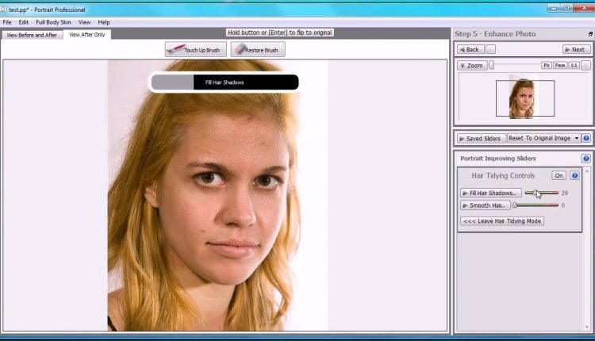Expand the Fill Hair Shadows options
Screen dimensions: 595x341
[490, 193]
